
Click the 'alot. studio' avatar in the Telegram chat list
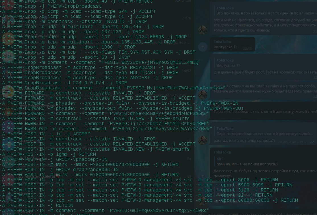tap(8, 92)
